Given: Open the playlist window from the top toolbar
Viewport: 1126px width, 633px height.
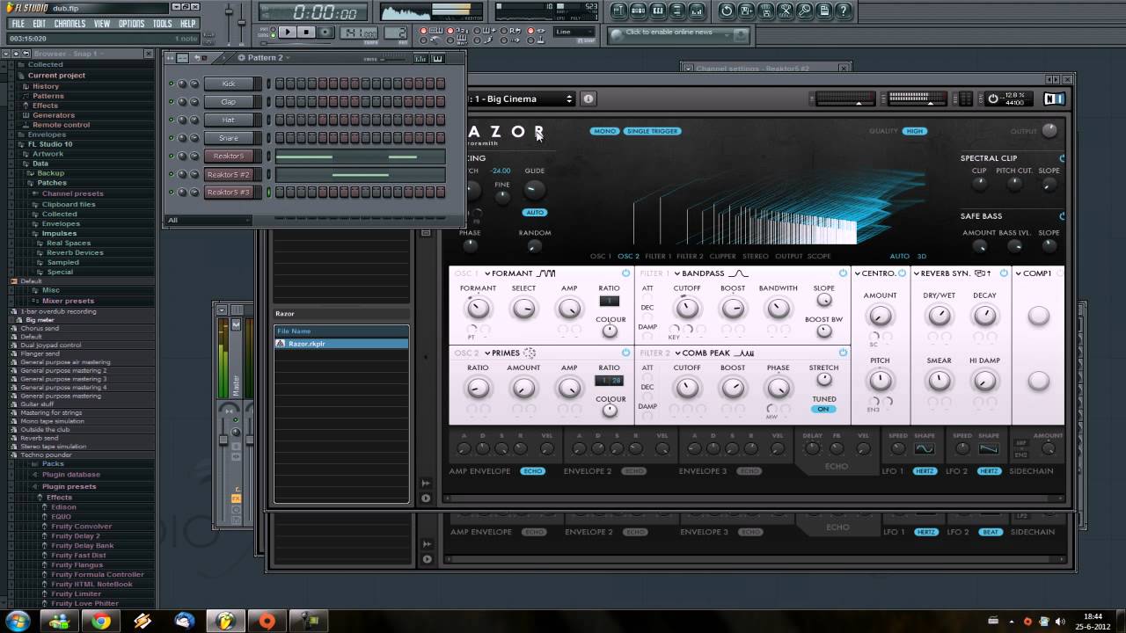Looking at the screenshot, I should point(618,11).
